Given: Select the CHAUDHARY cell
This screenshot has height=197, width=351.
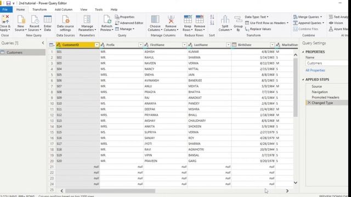Looking at the screenshot, I should [x=210, y=120].
